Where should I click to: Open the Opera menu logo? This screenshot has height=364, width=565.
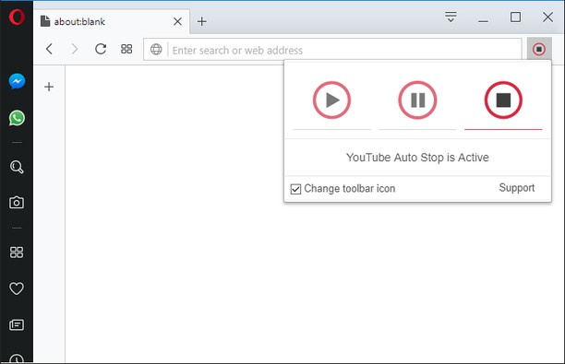click(x=17, y=17)
